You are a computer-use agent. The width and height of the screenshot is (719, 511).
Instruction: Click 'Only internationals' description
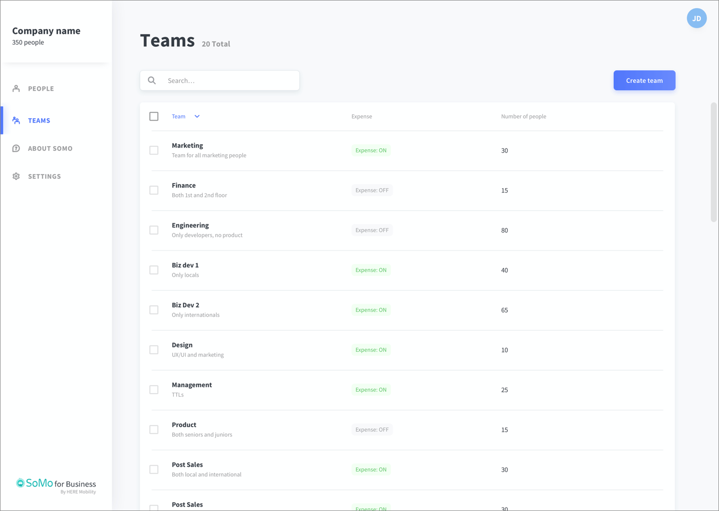click(196, 315)
